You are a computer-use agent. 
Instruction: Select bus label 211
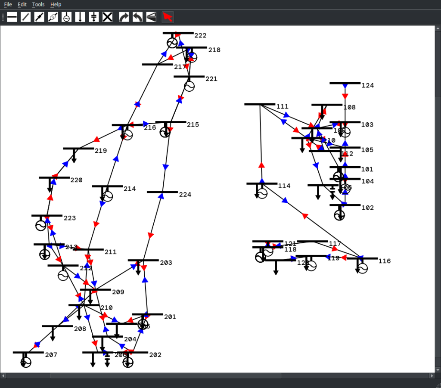point(111,252)
